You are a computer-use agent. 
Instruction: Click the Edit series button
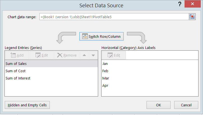[x=42, y=55]
